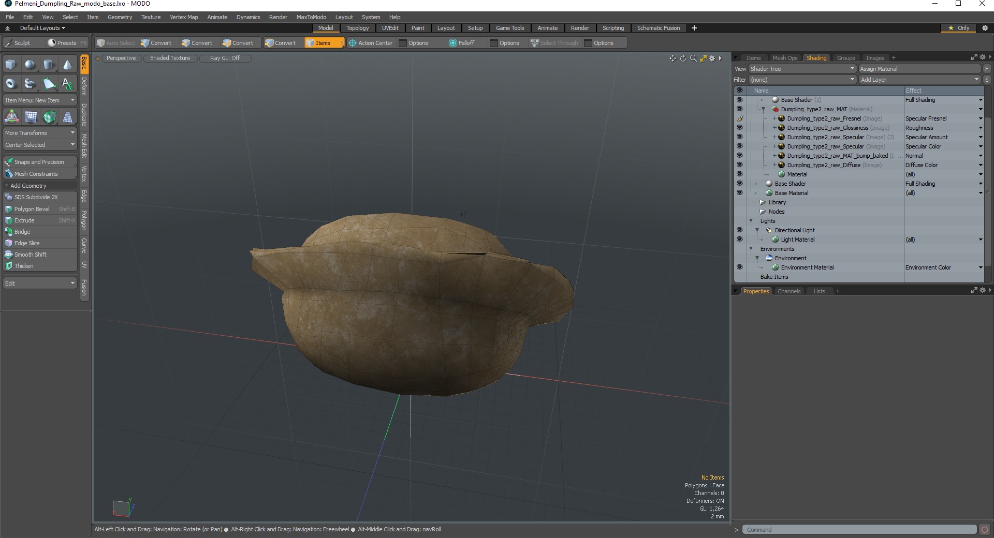The image size is (994, 538).
Task: Click the Command input field
Action: [x=859, y=529]
